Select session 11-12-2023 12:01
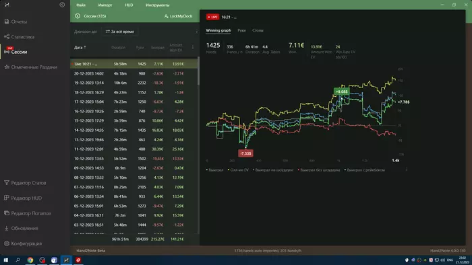 pyautogui.click(x=134, y=149)
